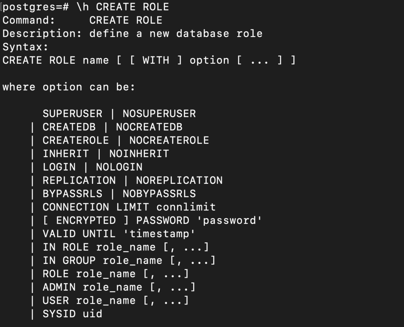
Task: Click the IN ROLE role_name line
Action: pyautogui.click(x=126, y=248)
